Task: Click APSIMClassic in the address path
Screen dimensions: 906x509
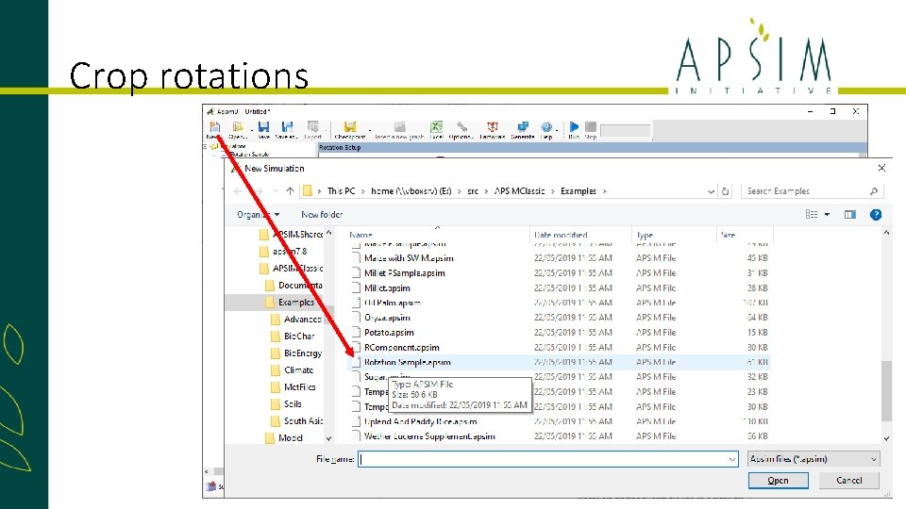Action: [519, 191]
